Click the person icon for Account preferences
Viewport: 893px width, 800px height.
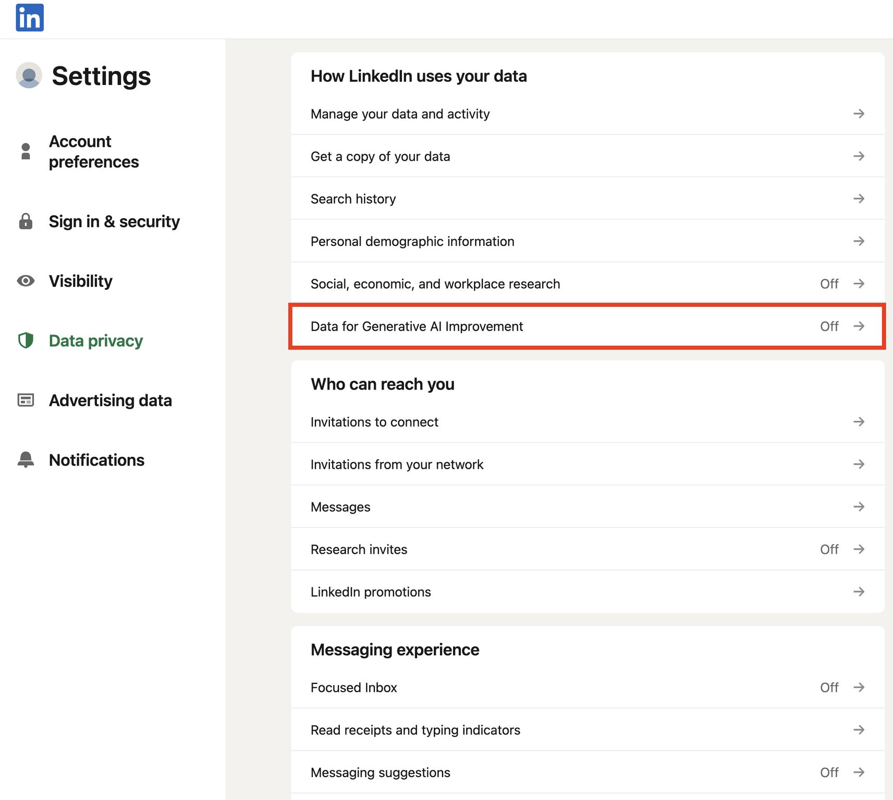pos(26,152)
